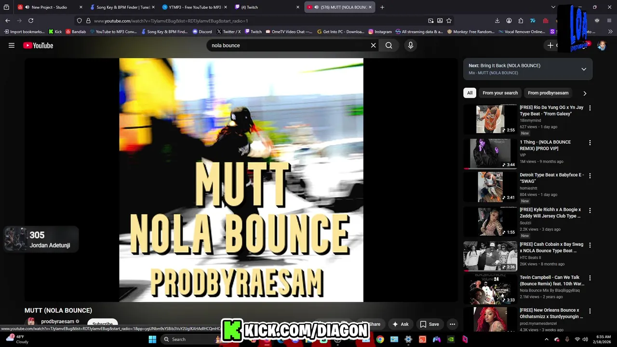Screen dimensions: 617x347
Task: Go to the YouTube home logo
Action: 38,45
